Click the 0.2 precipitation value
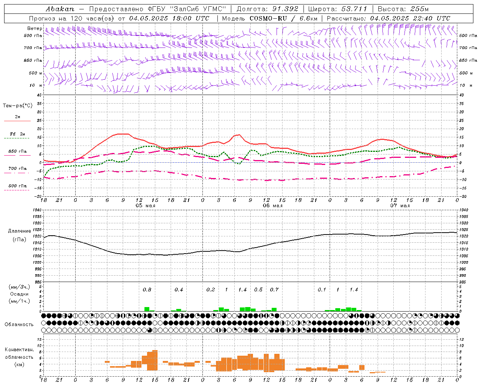479x383 pixels. click(x=211, y=289)
